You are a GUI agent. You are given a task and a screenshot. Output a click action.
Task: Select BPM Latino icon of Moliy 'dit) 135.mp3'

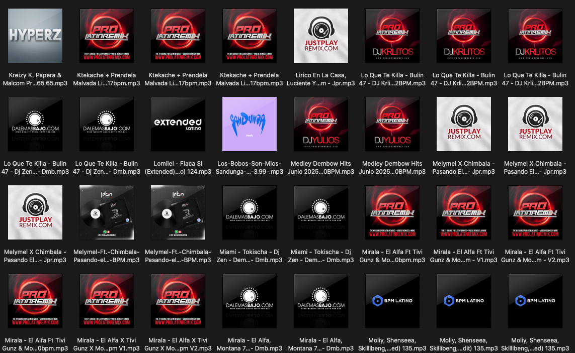point(464,301)
